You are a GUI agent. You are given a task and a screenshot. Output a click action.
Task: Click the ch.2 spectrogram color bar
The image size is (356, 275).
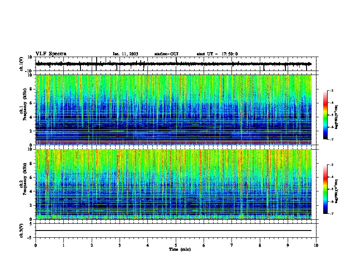pyautogui.click(x=325, y=189)
